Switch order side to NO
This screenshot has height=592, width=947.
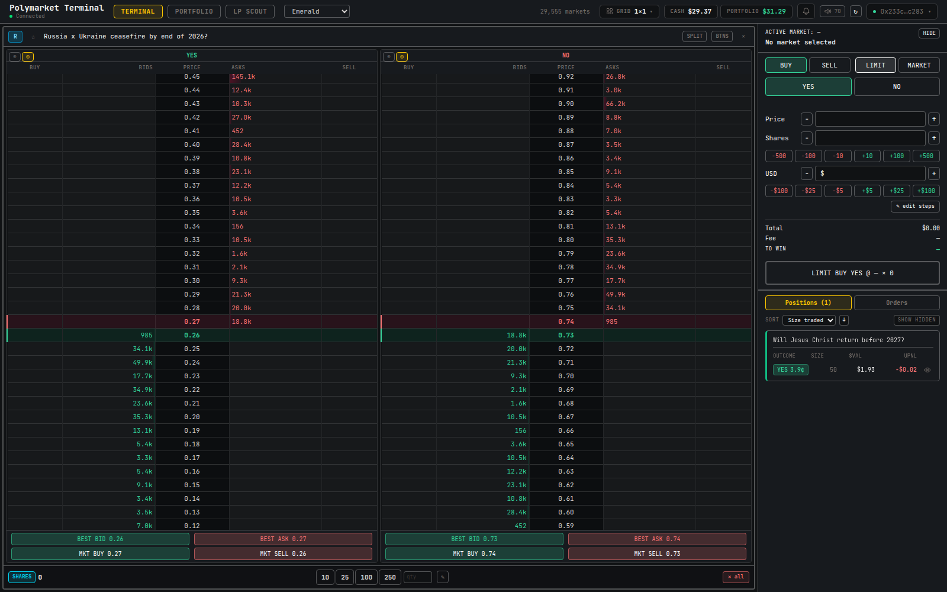897,86
